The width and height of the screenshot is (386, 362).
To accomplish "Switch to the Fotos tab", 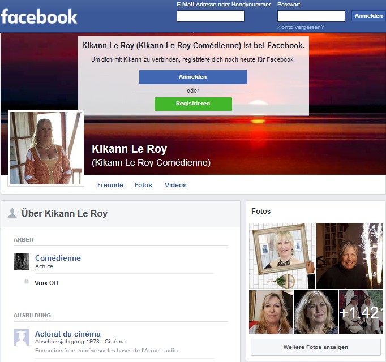I will [x=143, y=185].
